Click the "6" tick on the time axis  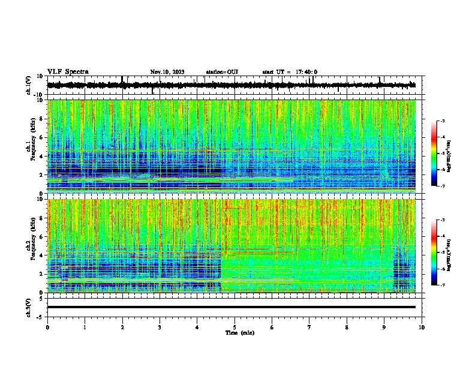click(272, 327)
